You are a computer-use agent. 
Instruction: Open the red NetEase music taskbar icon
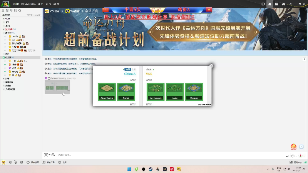172,169
